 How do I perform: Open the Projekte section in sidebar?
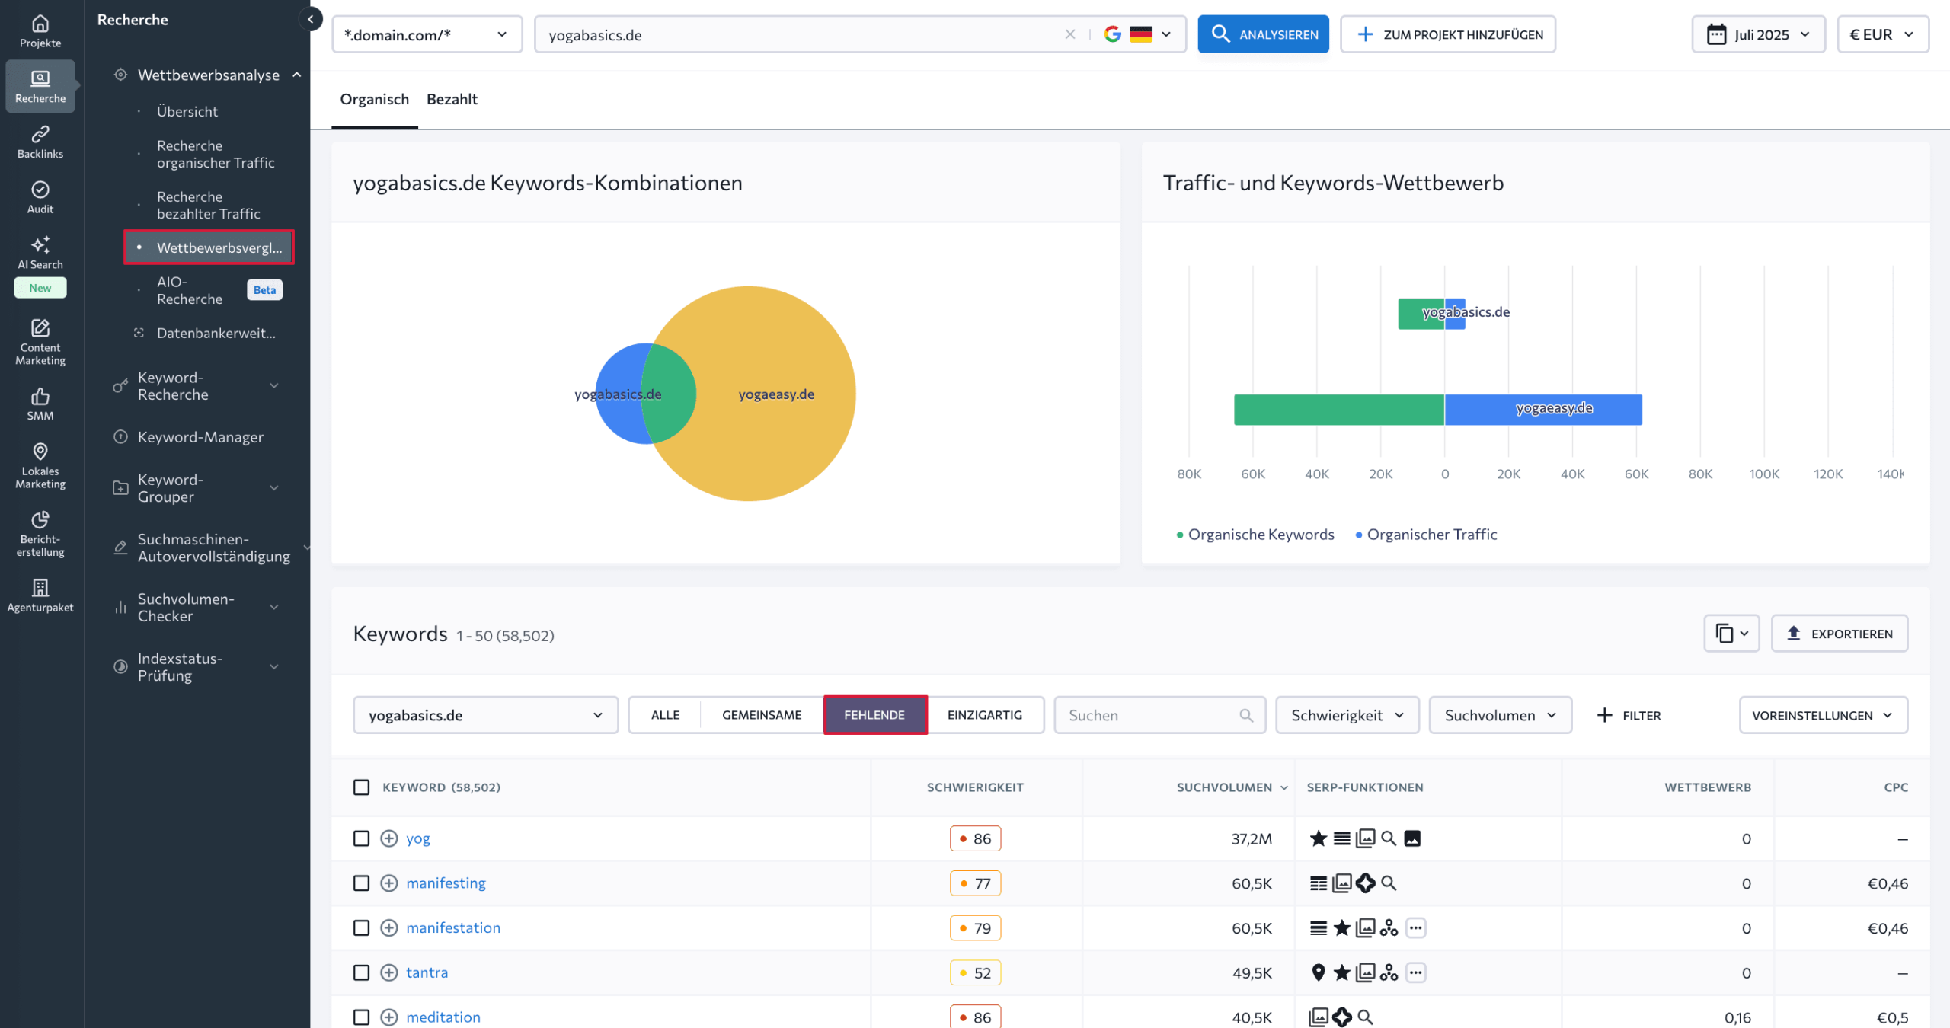tap(40, 31)
